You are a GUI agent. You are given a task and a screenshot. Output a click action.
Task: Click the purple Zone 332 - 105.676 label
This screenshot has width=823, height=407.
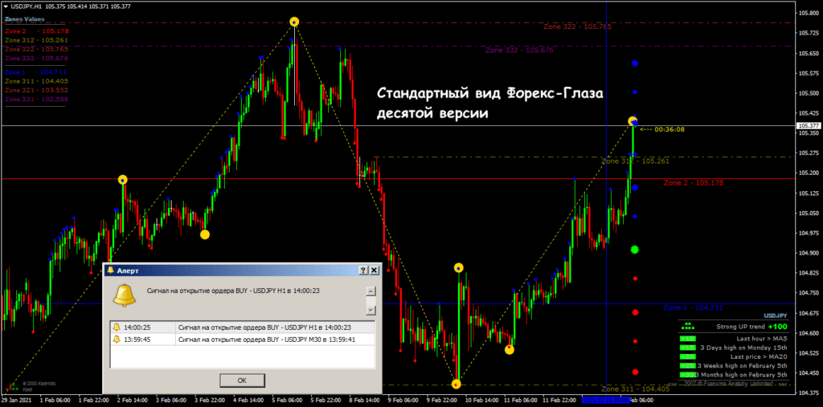tap(518, 51)
